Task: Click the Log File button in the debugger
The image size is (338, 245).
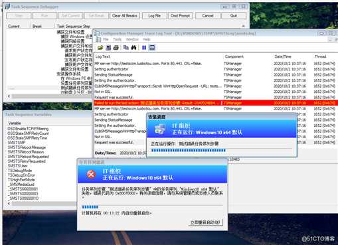Action: pos(154,16)
